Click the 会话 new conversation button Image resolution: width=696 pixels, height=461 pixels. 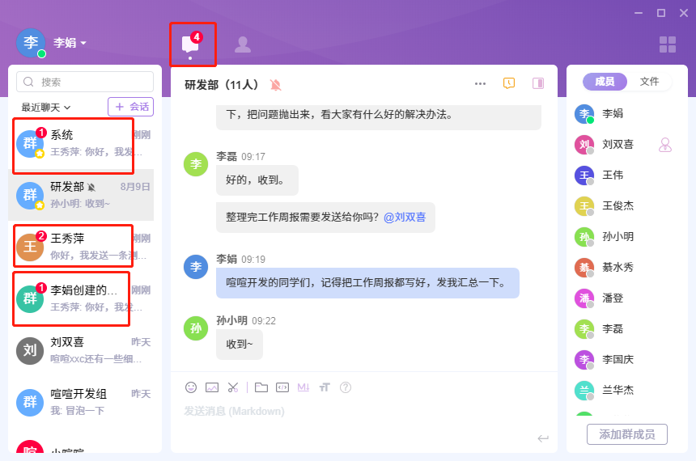[130, 107]
